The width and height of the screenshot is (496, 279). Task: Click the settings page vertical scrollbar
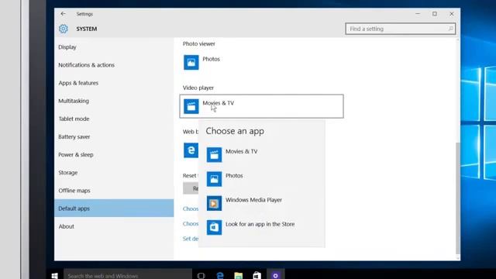[457, 198]
